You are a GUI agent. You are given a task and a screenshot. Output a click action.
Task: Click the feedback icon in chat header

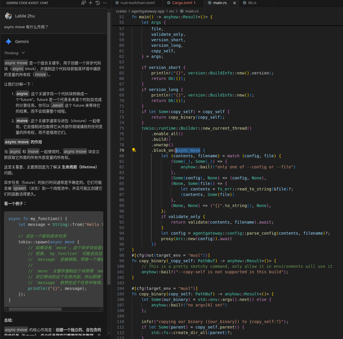pos(83,3)
